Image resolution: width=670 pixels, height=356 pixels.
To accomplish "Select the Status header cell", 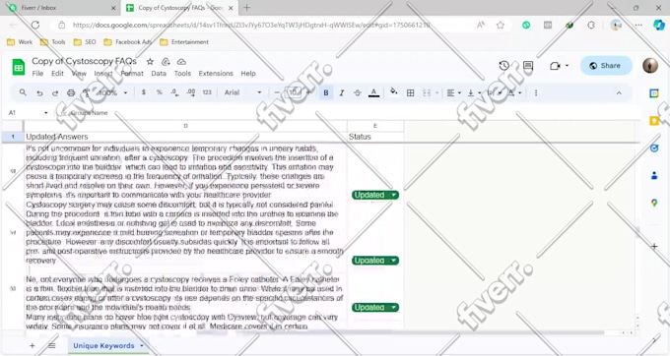I will [x=375, y=137].
